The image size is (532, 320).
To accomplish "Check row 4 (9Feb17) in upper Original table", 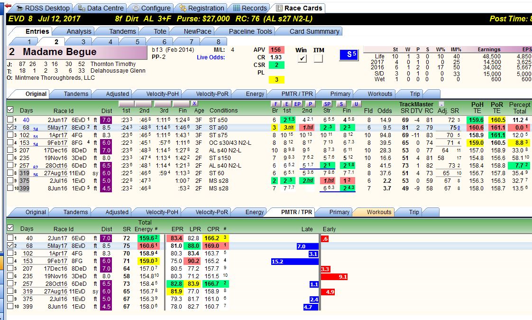I will [x=10, y=143].
